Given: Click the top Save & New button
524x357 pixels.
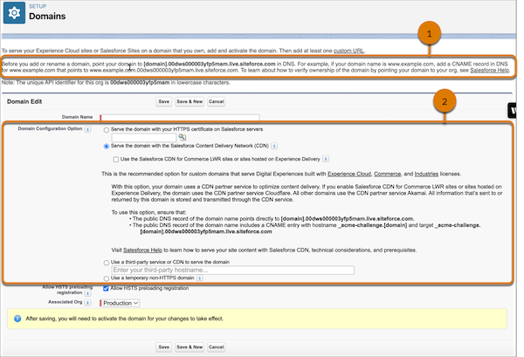Looking at the screenshot, I should pos(190,101).
